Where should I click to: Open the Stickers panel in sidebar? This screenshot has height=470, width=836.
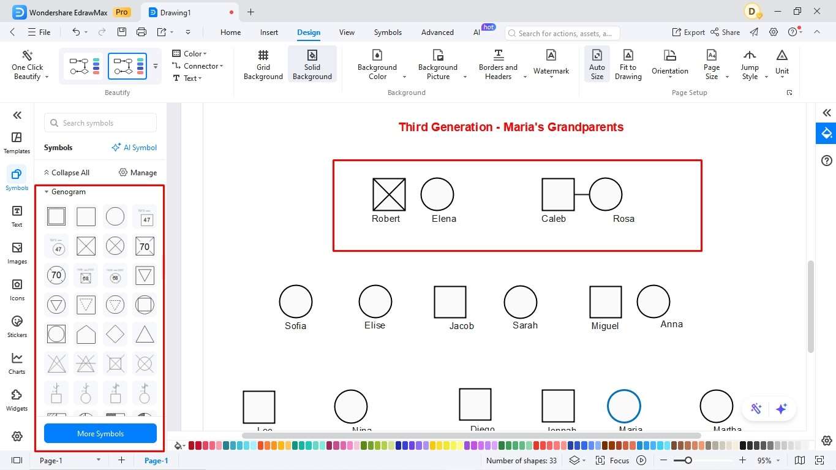(17, 327)
